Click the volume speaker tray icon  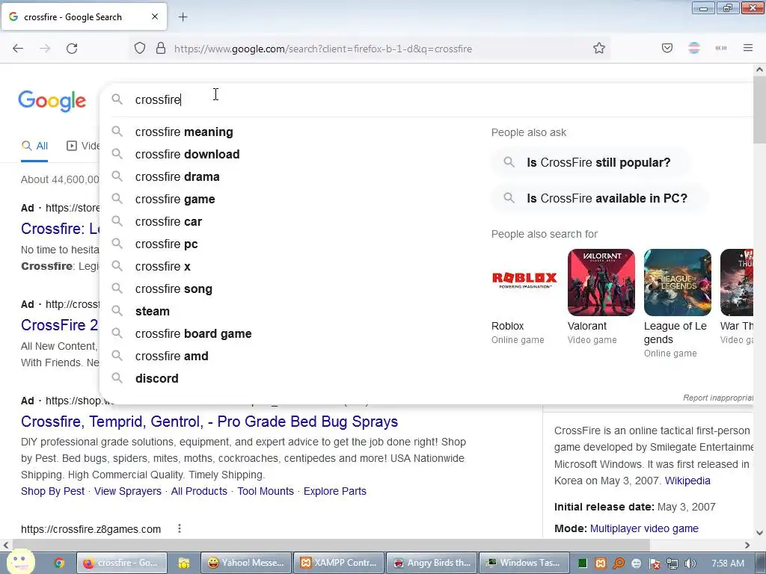[690, 564]
